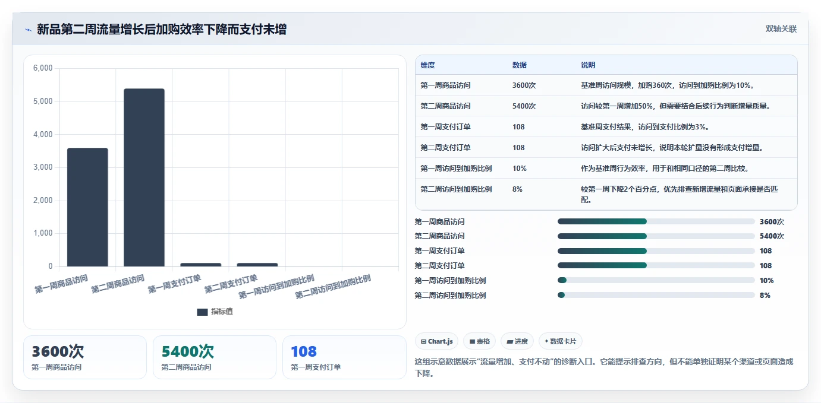
Task: Click the 第二周访问到加购比例 progress bar
Action: pyautogui.click(x=656, y=295)
